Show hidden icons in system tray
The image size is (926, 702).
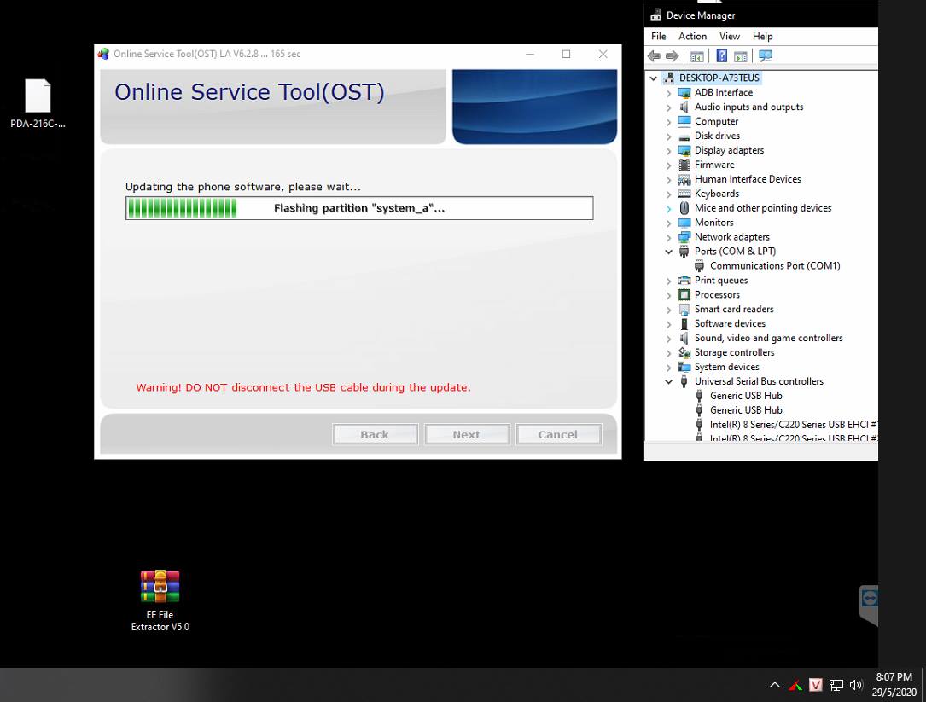point(775,685)
